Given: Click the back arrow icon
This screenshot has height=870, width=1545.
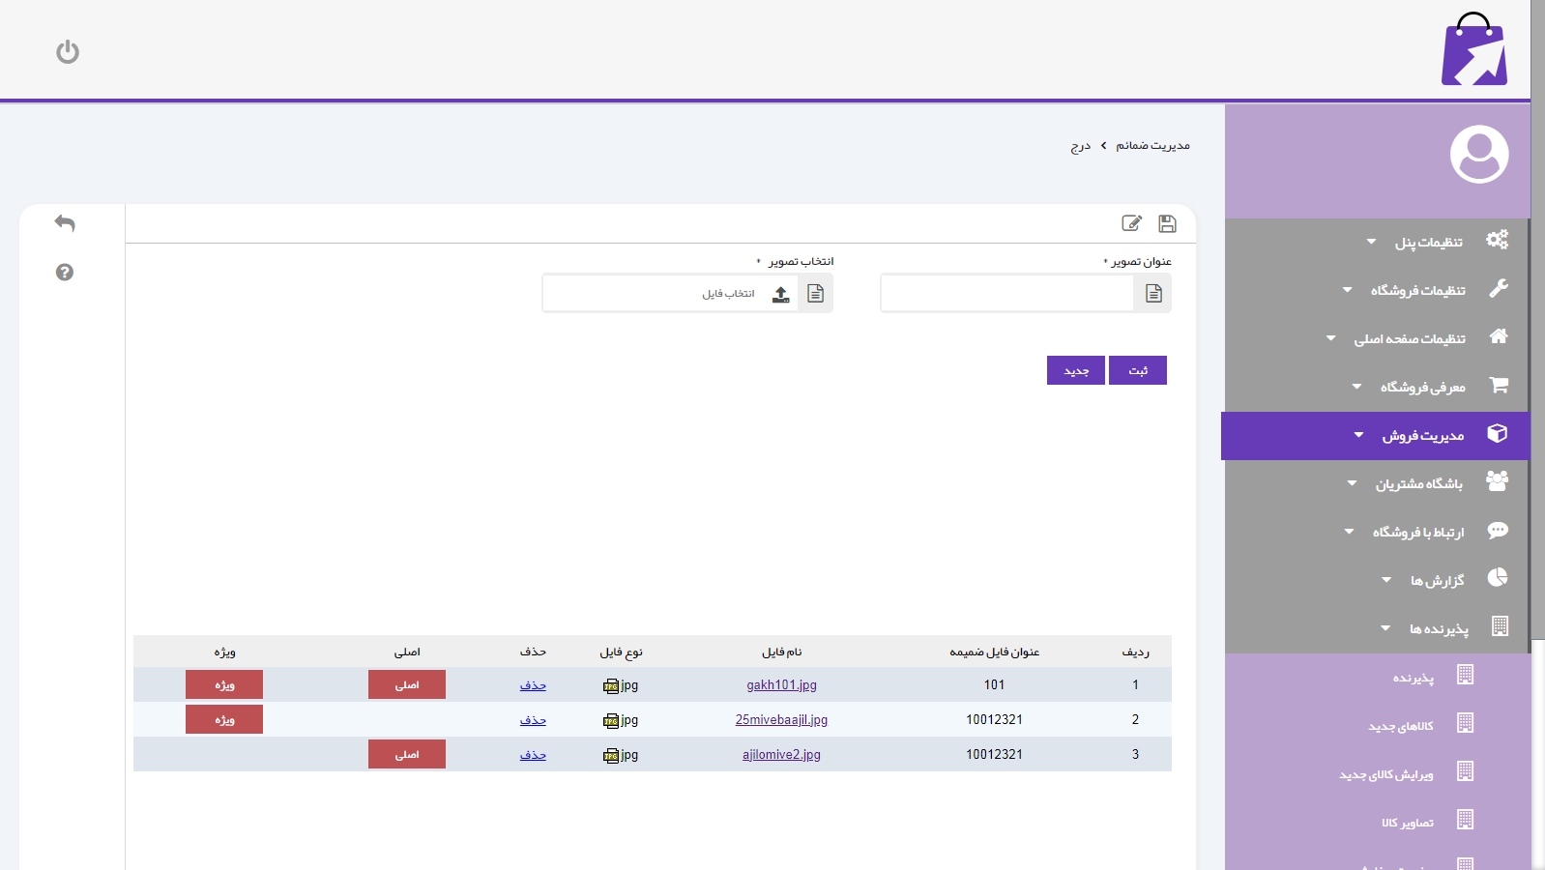Looking at the screenshot, I should [x=65, y=223].
